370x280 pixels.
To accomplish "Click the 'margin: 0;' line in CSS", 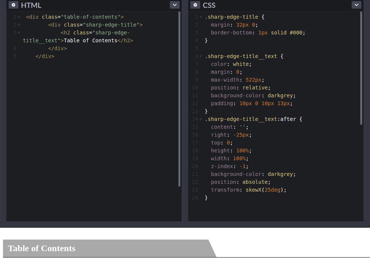I will click(x=226, y=72).
